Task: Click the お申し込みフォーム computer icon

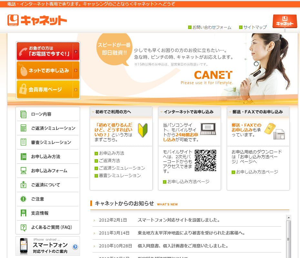Action: 23,171
